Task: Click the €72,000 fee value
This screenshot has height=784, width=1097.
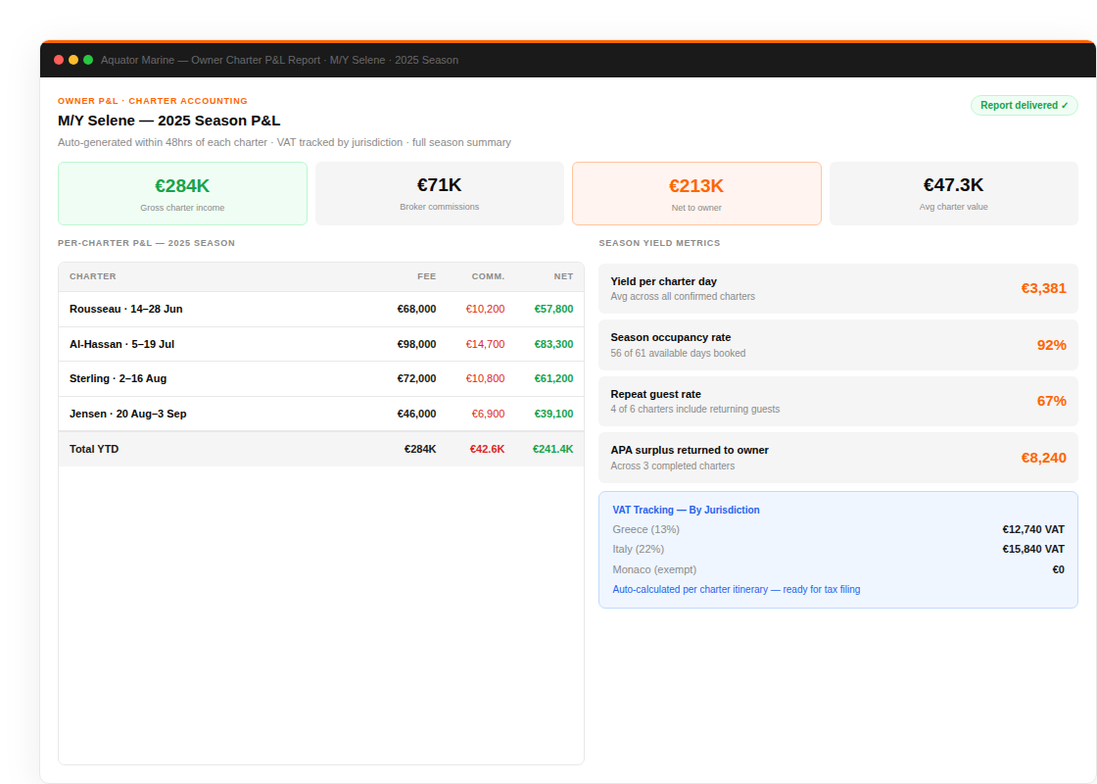Action: click(x=417, y=378)
